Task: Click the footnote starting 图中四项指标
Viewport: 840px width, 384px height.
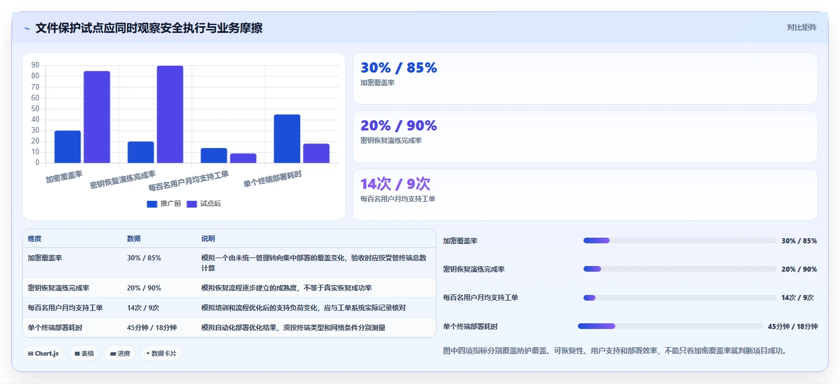Action: [x=616, y=351]
